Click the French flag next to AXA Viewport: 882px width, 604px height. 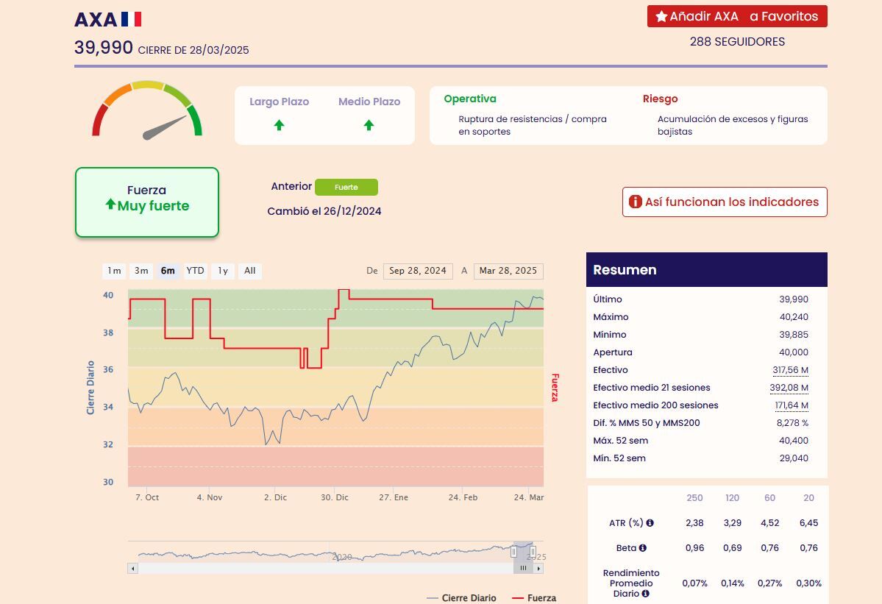[x=132, y=19]
